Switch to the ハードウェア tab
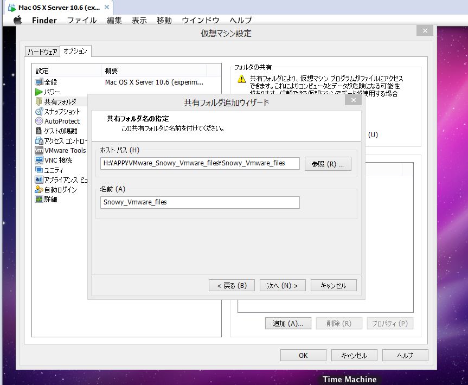Screen dimensions: 468x385 [x=42, y=52]
